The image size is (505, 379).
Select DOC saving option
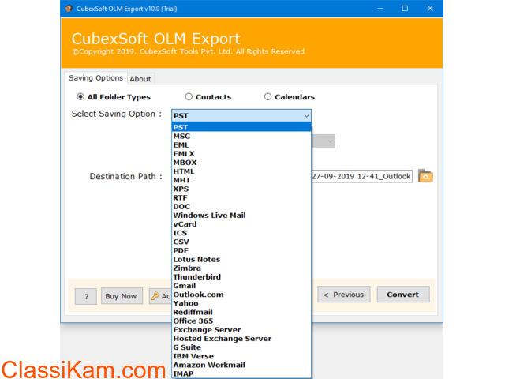click(x=241, y=207)
